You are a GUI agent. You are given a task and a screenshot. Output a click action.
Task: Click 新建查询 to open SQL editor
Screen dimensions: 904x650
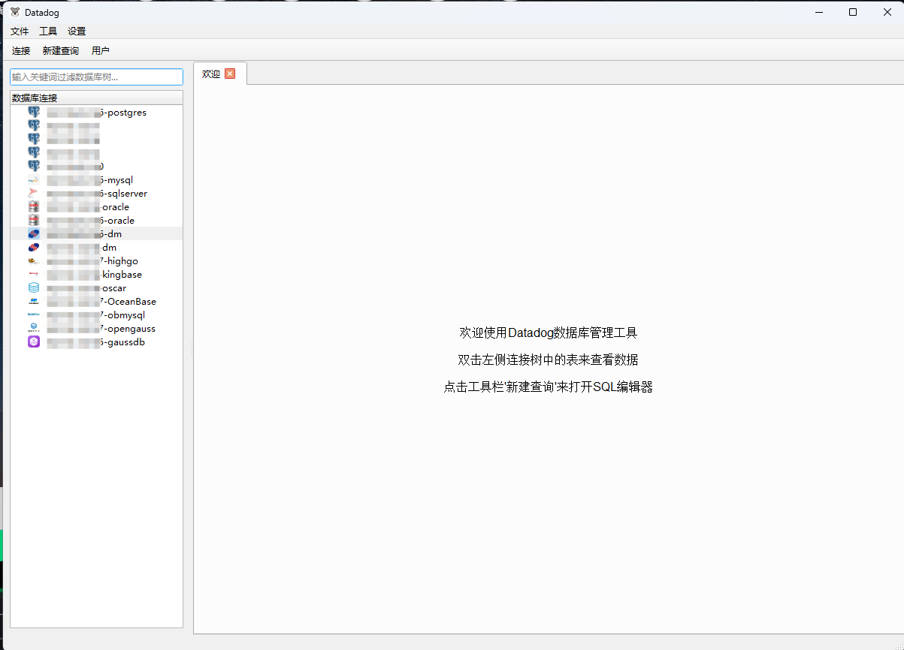61,50
